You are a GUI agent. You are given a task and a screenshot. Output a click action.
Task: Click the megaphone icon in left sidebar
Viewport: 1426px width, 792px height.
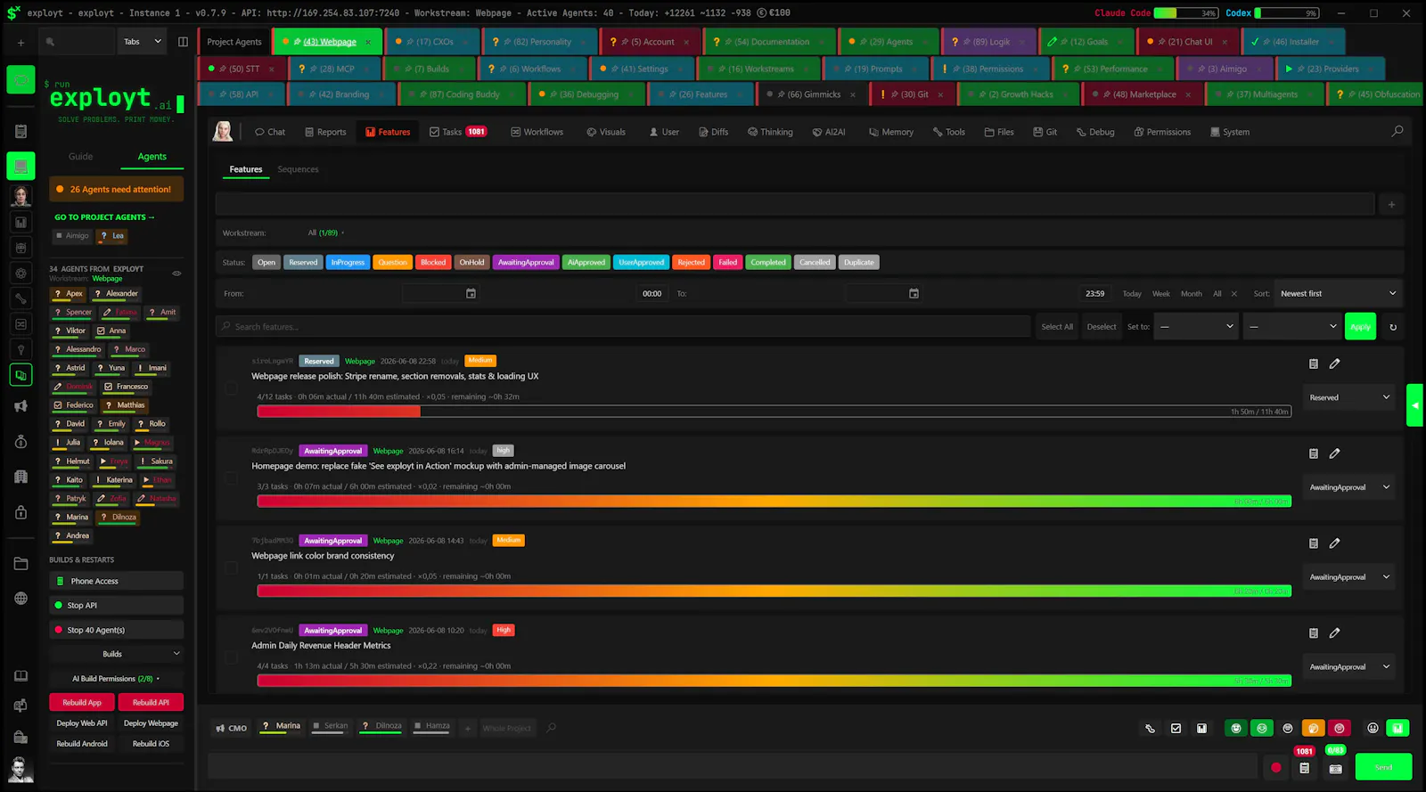(x=20, y=406)
